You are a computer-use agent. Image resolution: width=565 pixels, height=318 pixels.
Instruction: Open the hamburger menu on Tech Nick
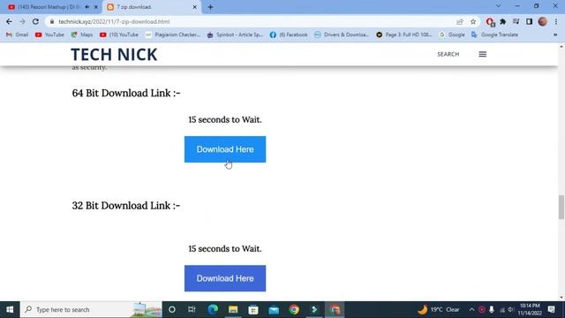[x=483, y=54]
